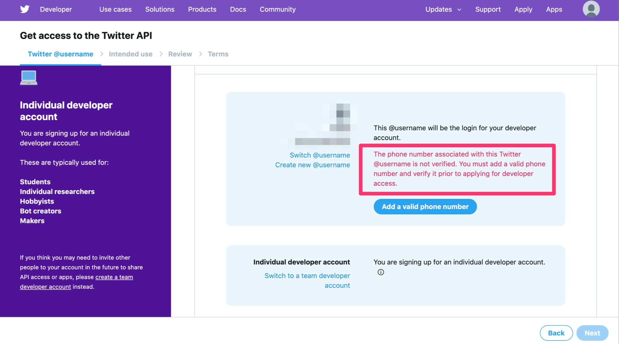Open the Use cases menu
The width and height of the screenshot is (619, 344).
coord(115,9)
